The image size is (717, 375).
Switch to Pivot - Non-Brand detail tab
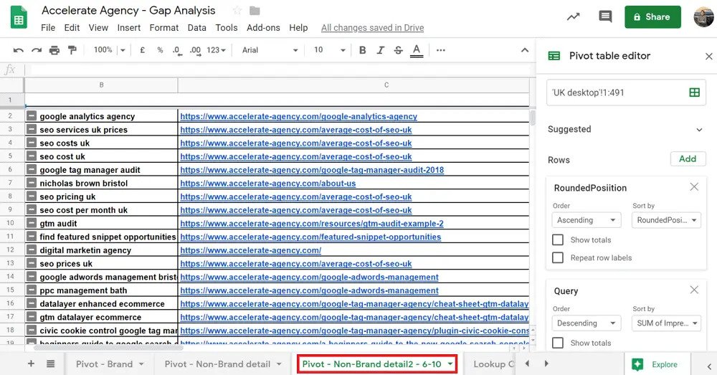[x=223, y=364]
